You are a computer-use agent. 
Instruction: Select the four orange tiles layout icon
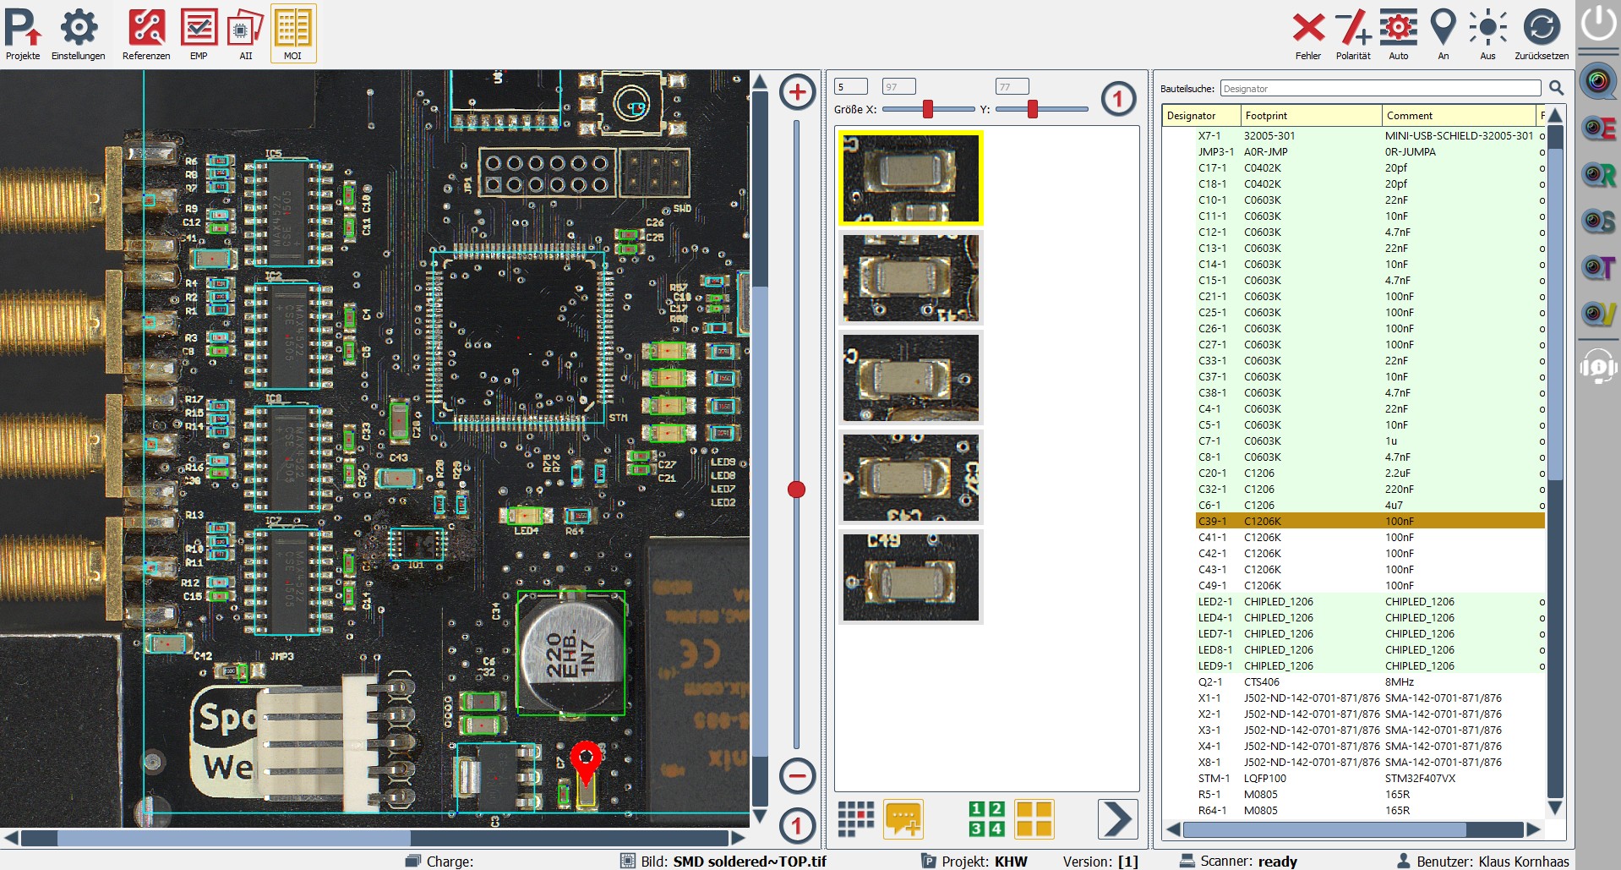click(x=1034, y=818)
